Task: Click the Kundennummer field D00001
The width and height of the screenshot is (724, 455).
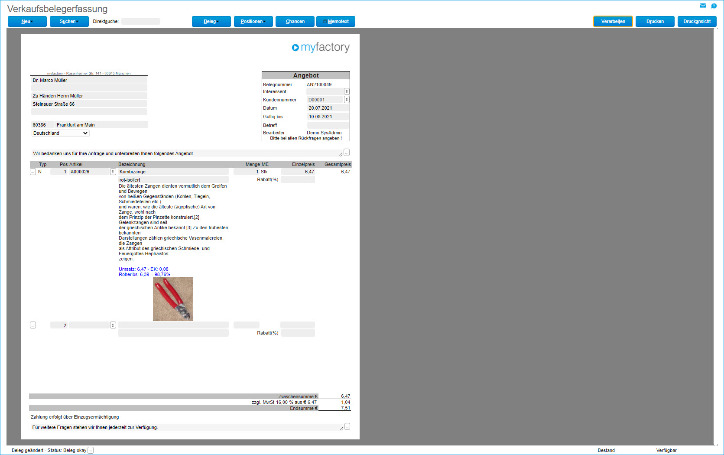Action: pos(325,100)
